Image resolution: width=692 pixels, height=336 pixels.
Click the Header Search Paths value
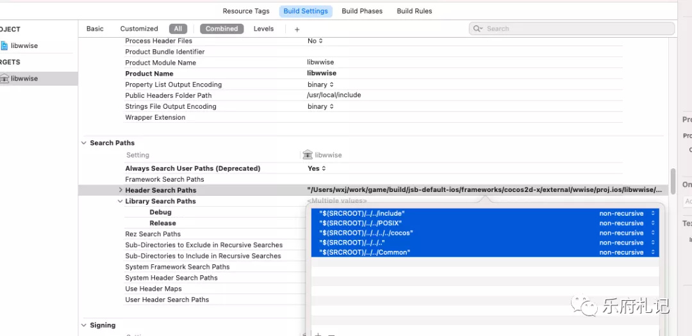[484, 190]
